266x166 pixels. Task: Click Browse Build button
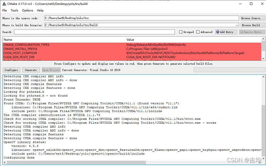tap(253, 25)
